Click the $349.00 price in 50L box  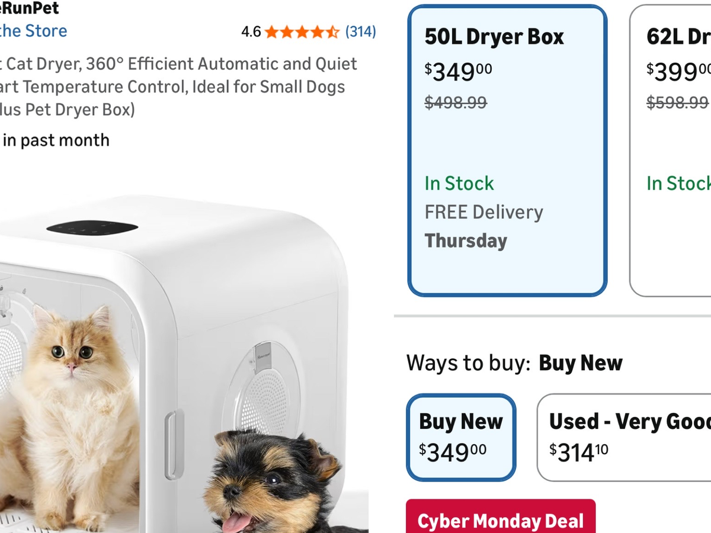pyautogui.click(x=459, y=72)
